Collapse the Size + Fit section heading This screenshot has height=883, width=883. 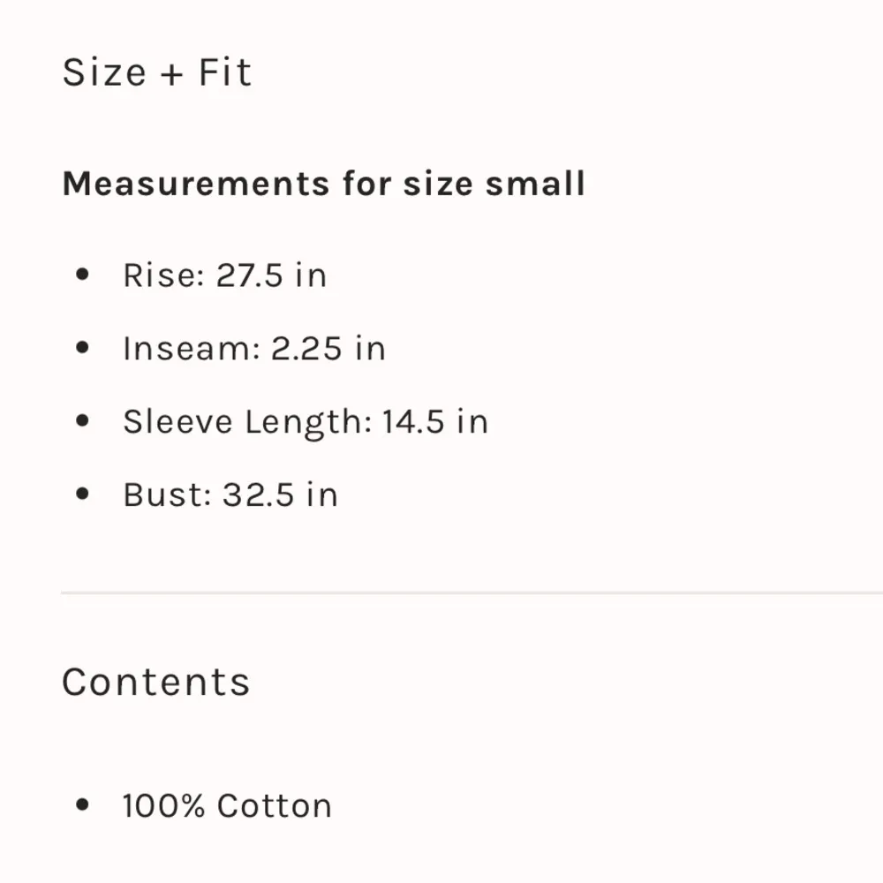pos(156,72)
